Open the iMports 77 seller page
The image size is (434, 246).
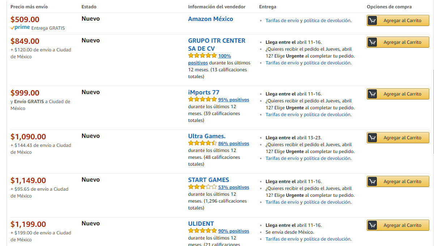coord(204,92)
